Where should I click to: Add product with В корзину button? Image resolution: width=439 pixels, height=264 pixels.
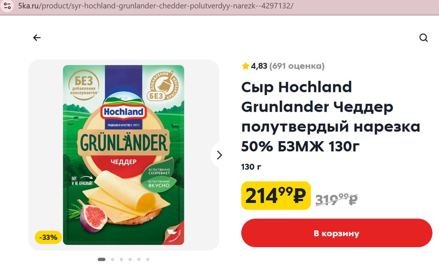[337, 233]
